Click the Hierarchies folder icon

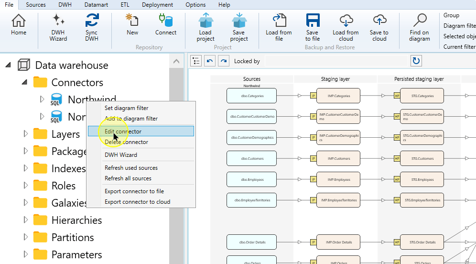[40, 220]
